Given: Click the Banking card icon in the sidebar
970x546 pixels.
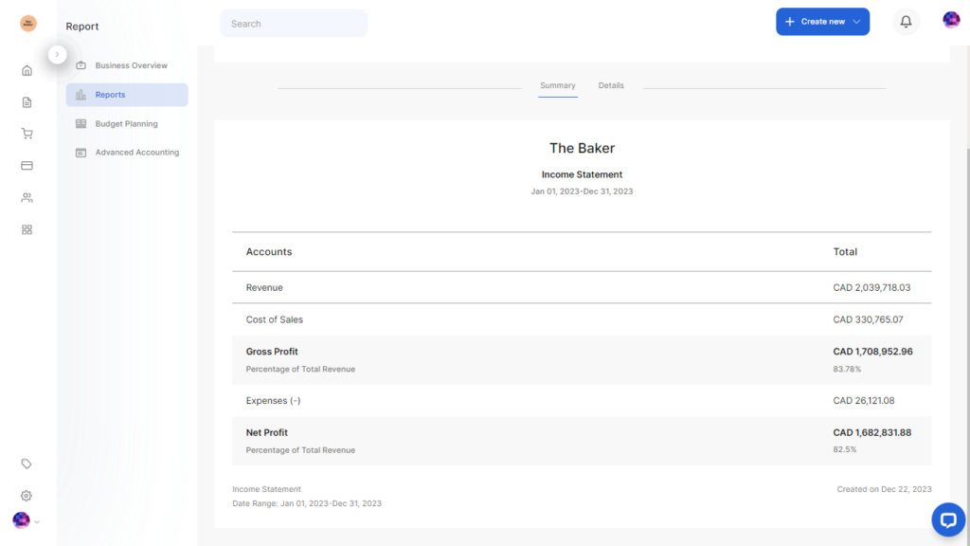Looking at the screenshot, I should (27, 165).
